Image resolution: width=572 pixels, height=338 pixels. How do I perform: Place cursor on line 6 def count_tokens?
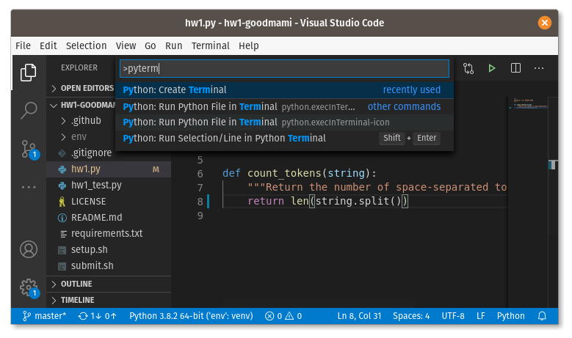click(x=299, y=173)
